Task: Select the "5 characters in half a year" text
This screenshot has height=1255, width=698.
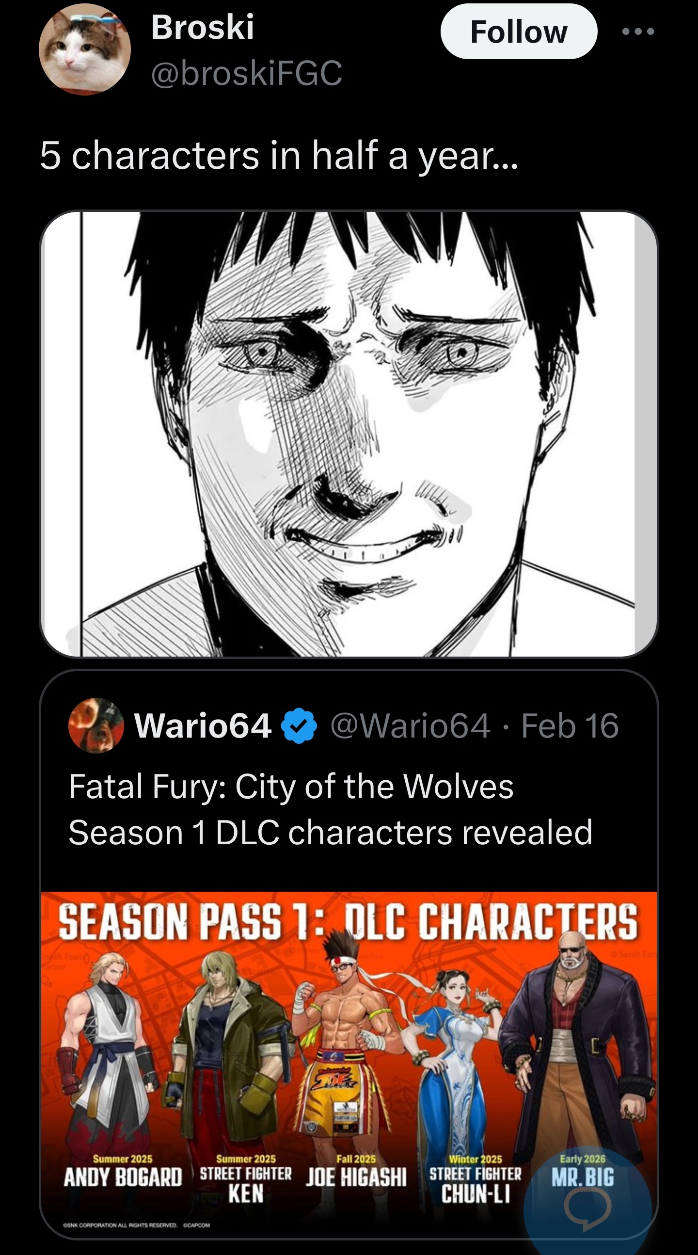Action: pos(279,156)
